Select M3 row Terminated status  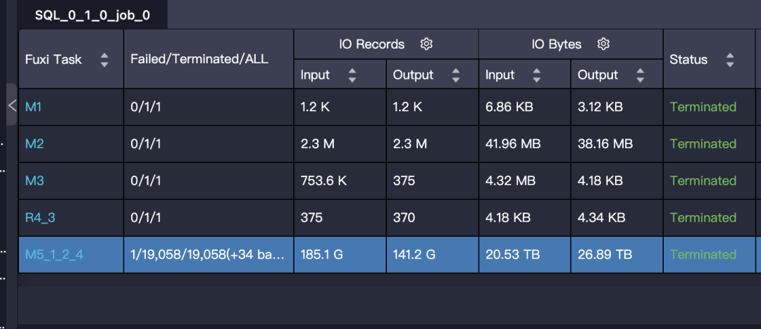point(703,181)
